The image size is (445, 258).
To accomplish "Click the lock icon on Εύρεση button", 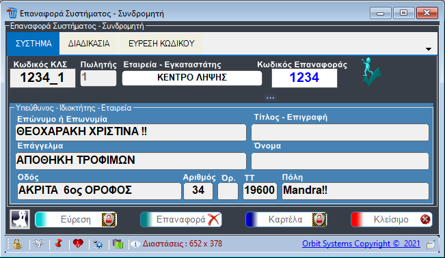I will tap(109, 220).
